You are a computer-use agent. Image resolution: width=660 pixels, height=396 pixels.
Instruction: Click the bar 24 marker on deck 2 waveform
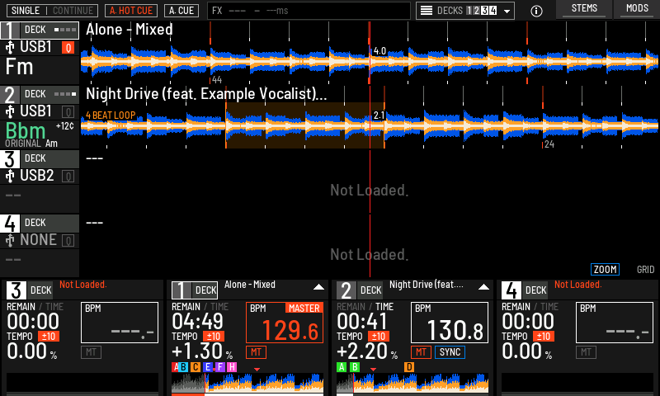click(549, 144)
